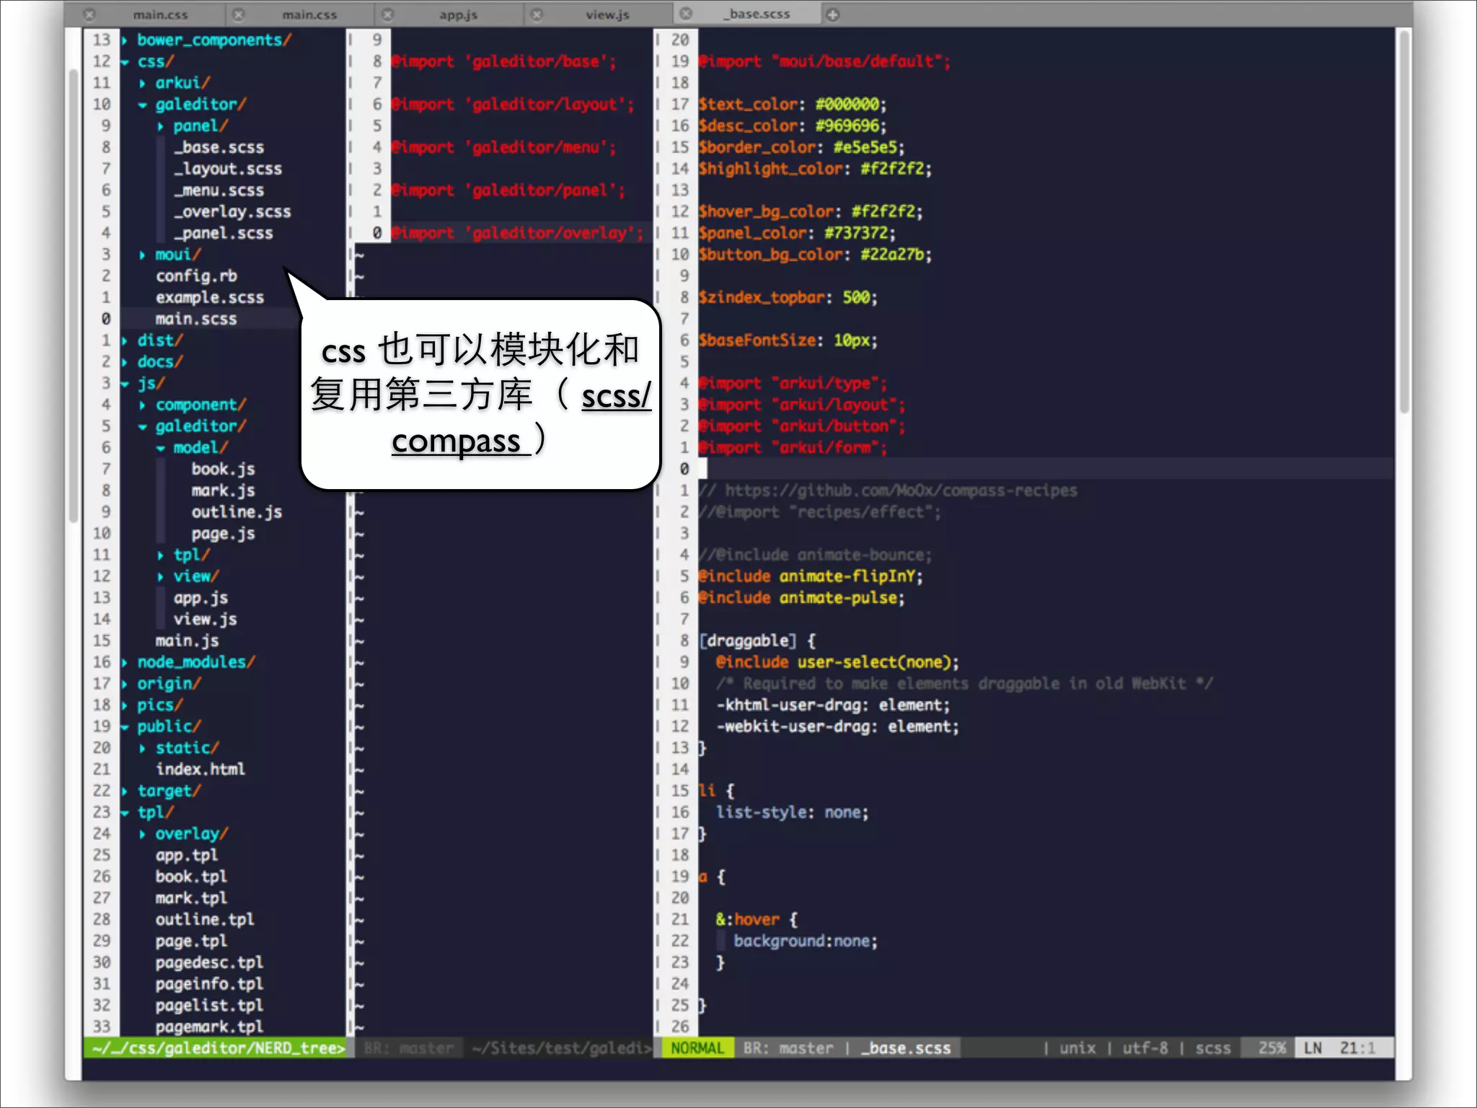Viewport: 1477px width, 1108px height.
Task: Click the [draggable] selector line
Action: click(x=757, y=641)
